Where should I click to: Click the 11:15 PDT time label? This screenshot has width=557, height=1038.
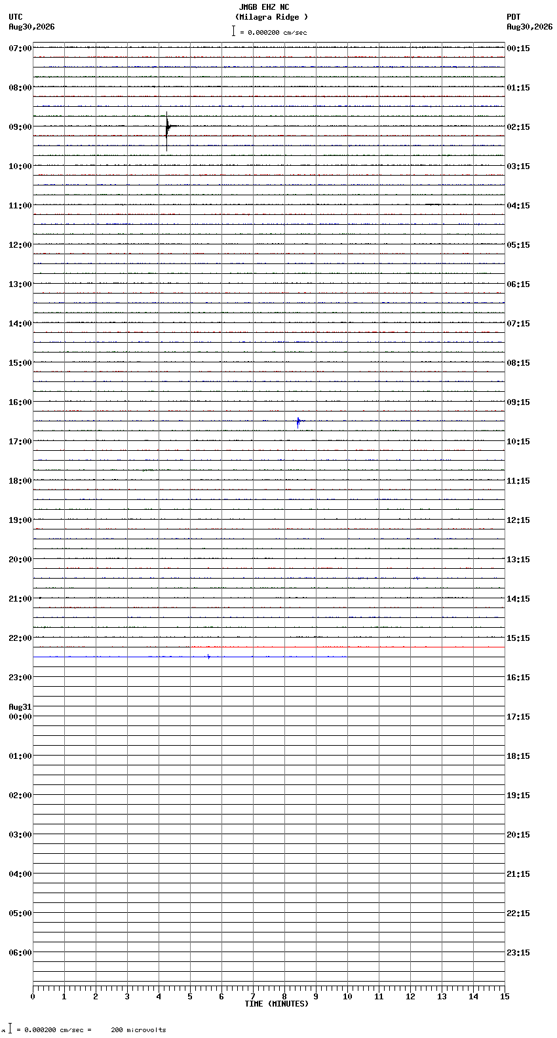click(518, 481)
